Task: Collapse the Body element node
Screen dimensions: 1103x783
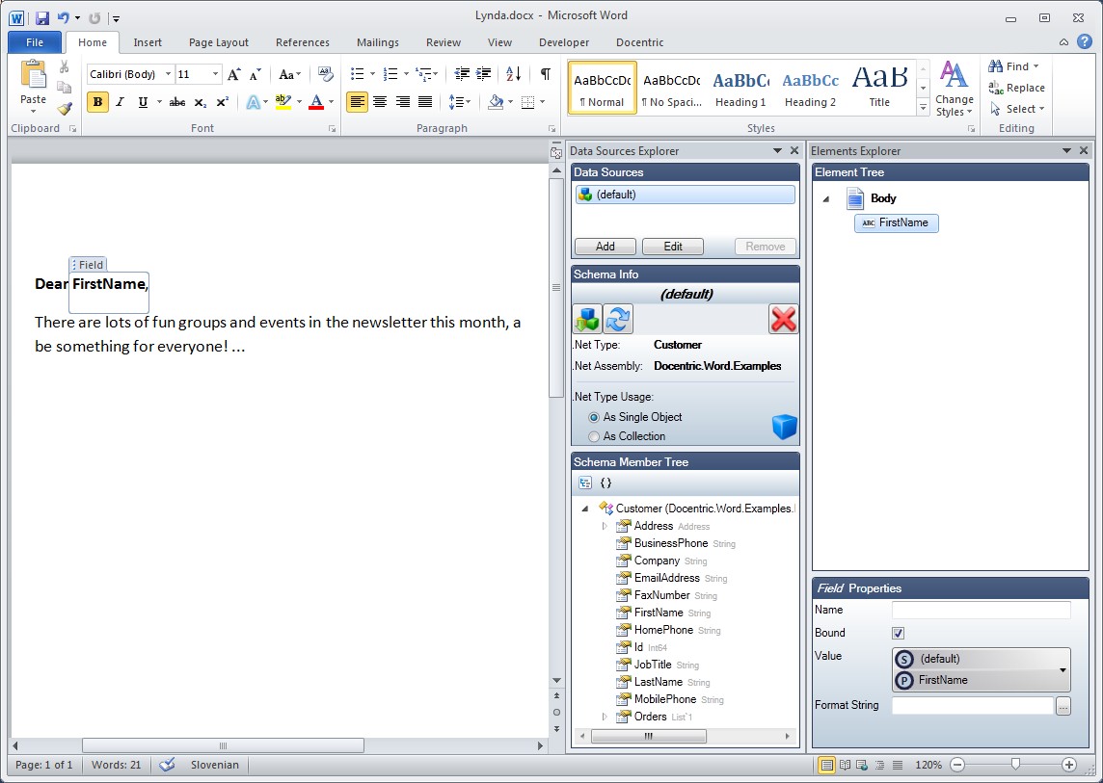Action: pyautogui.click(x=826, y=199)
